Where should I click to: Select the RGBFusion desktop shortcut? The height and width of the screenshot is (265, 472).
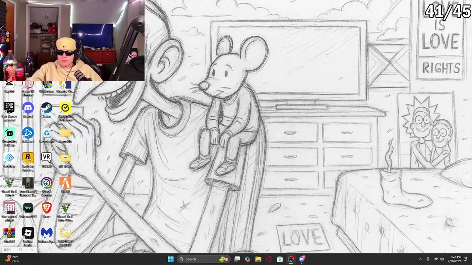pyautogui.click(x=46, y=87)
